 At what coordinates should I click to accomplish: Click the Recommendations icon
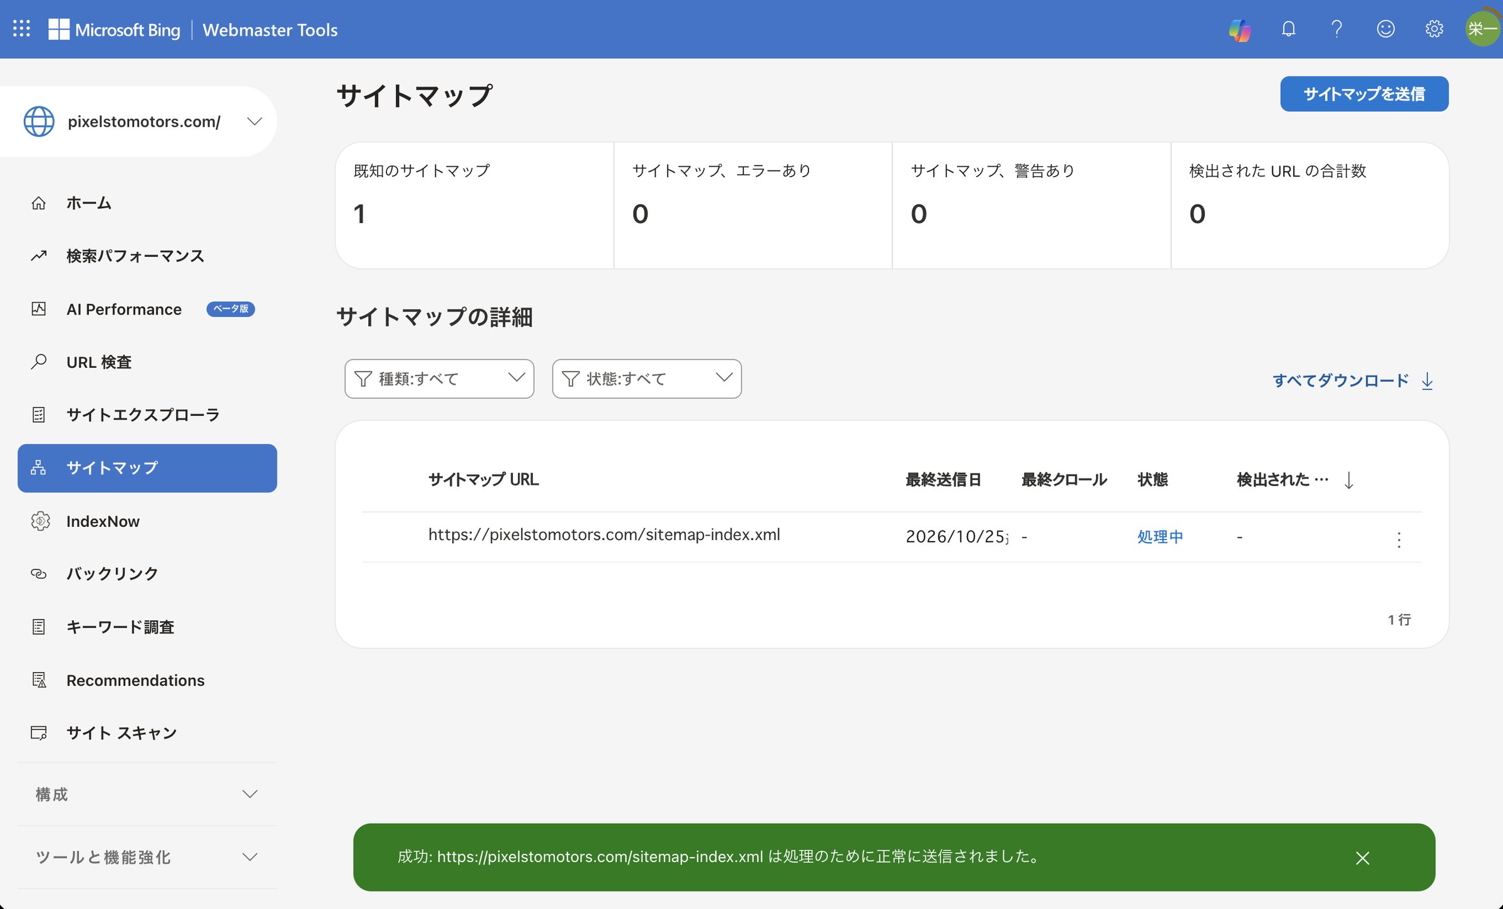pyautogui.click(x=39, y=680)
